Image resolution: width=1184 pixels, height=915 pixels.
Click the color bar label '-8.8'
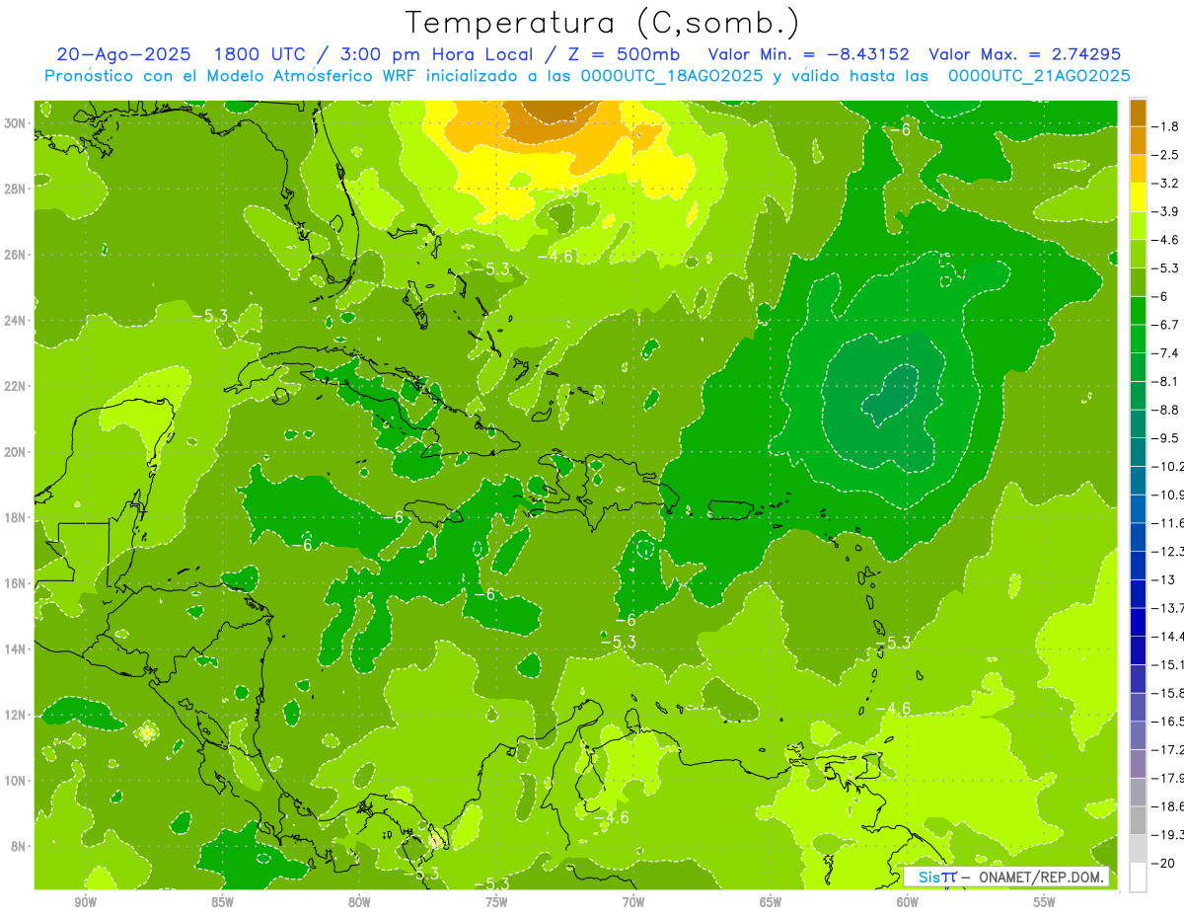pyautogui.click(x=1166, y=410)
